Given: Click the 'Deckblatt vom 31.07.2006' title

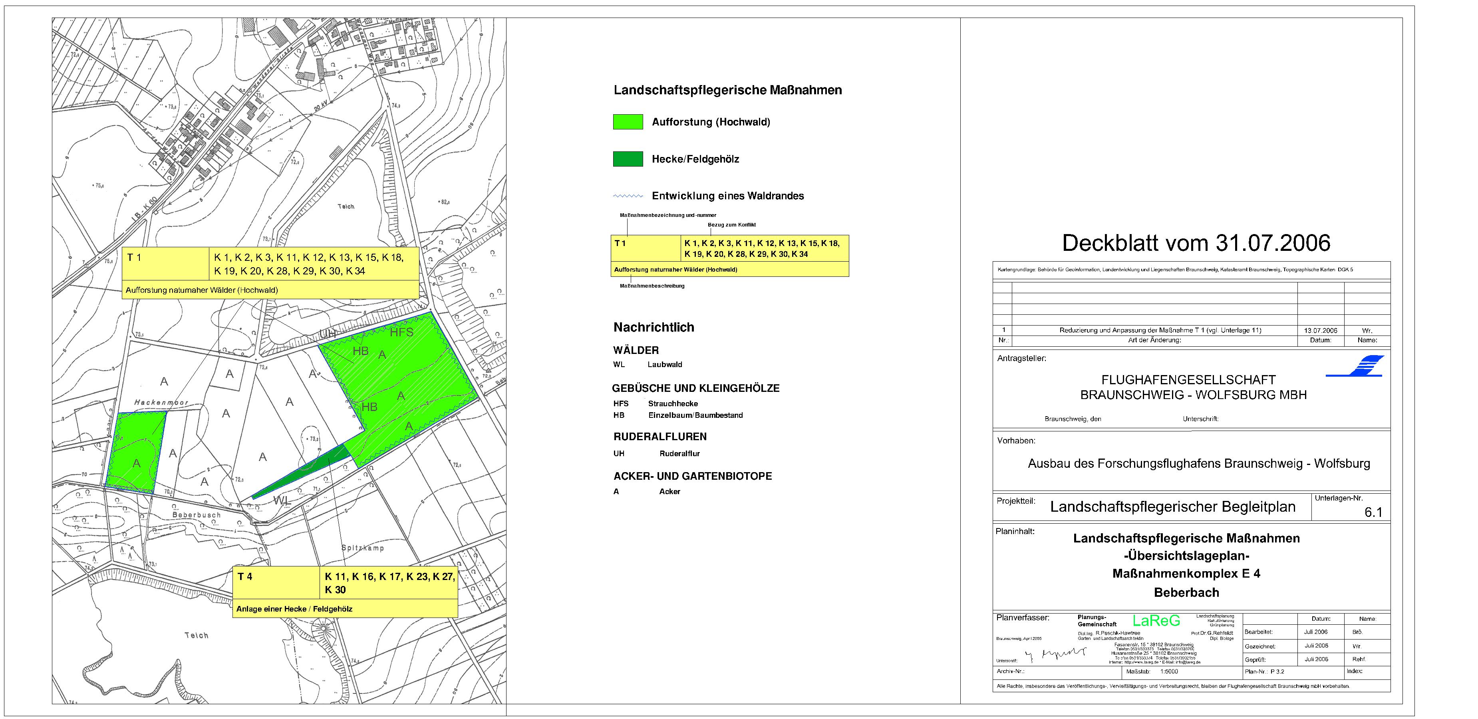Looking at the screenshot, I should [x=1196, y=243].
